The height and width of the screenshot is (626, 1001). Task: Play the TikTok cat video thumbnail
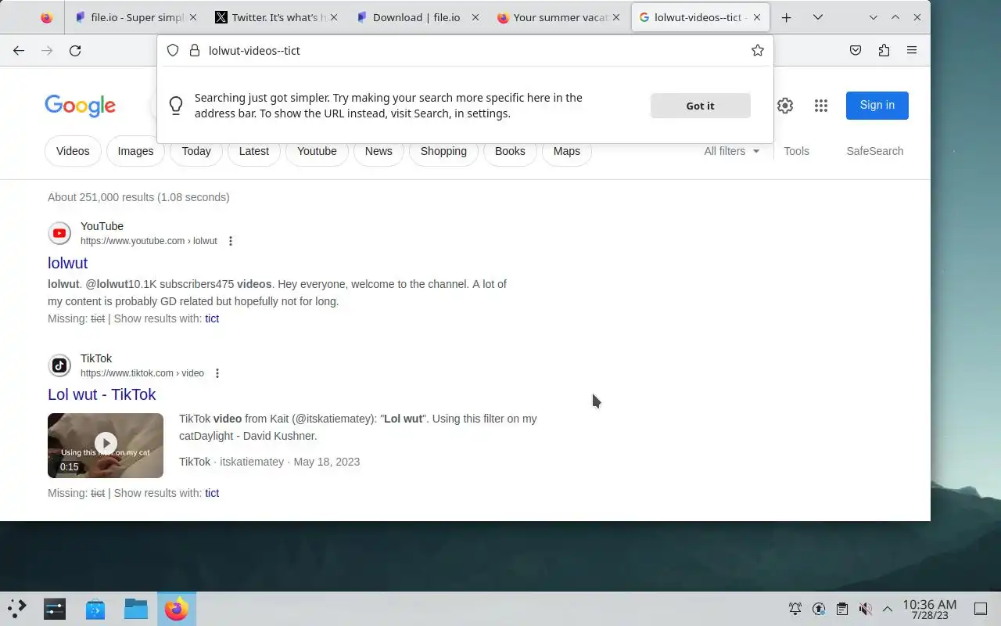(x=106, y=445)
